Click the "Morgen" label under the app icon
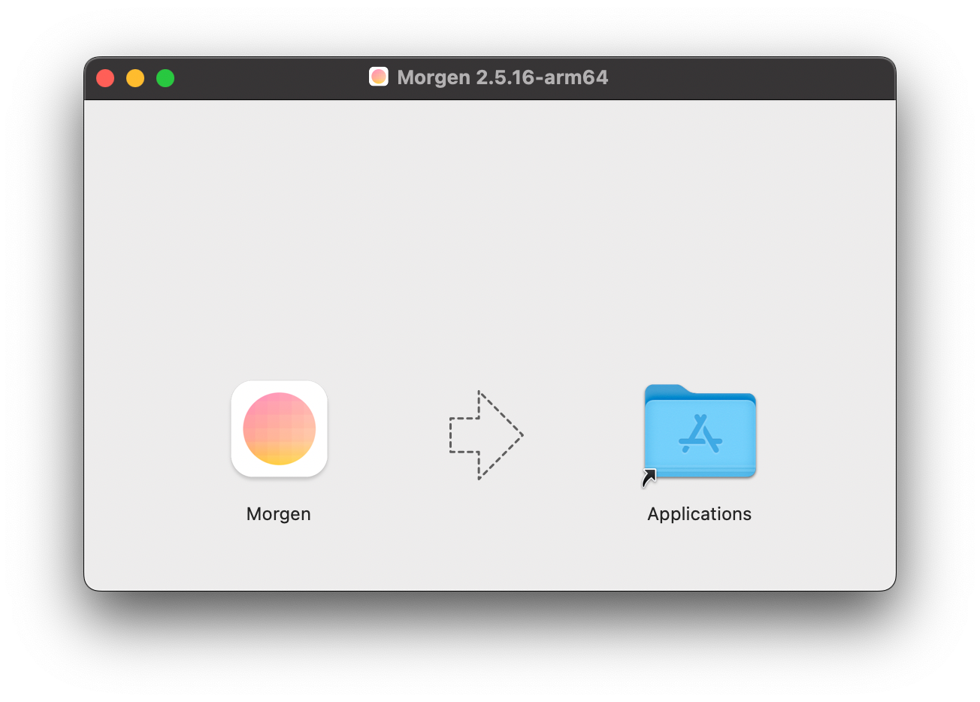980x702 pixels. [x=279, y=514]
